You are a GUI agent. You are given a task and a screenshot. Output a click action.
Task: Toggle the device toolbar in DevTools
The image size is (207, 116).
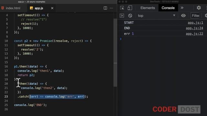(130, 8)
